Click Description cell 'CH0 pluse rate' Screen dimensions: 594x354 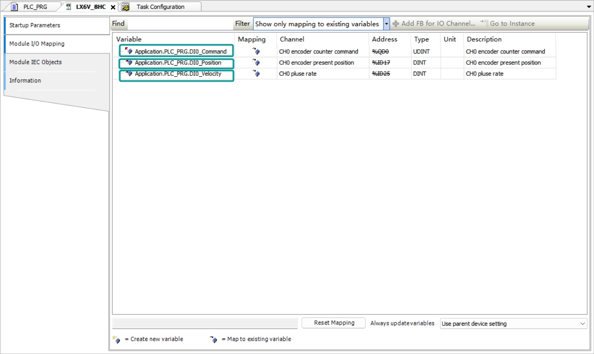[509, 73]
